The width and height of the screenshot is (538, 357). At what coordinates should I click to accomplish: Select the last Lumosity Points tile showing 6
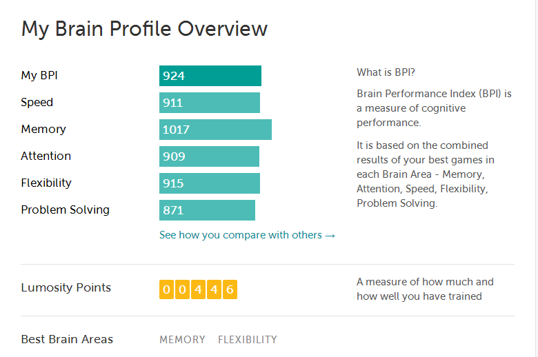[230, 289]
